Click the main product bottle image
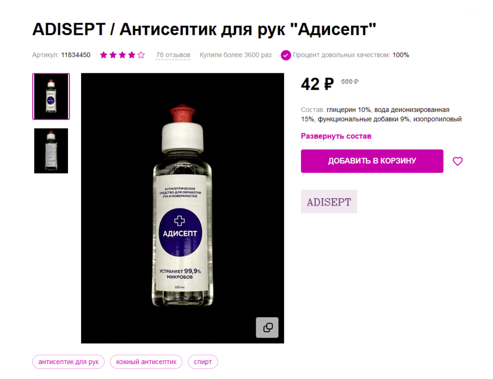The height and width of the screenshot is (379, 493). [182, 208]
